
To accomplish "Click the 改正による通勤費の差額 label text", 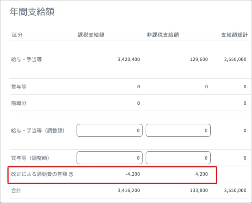I will coord(39,175).
